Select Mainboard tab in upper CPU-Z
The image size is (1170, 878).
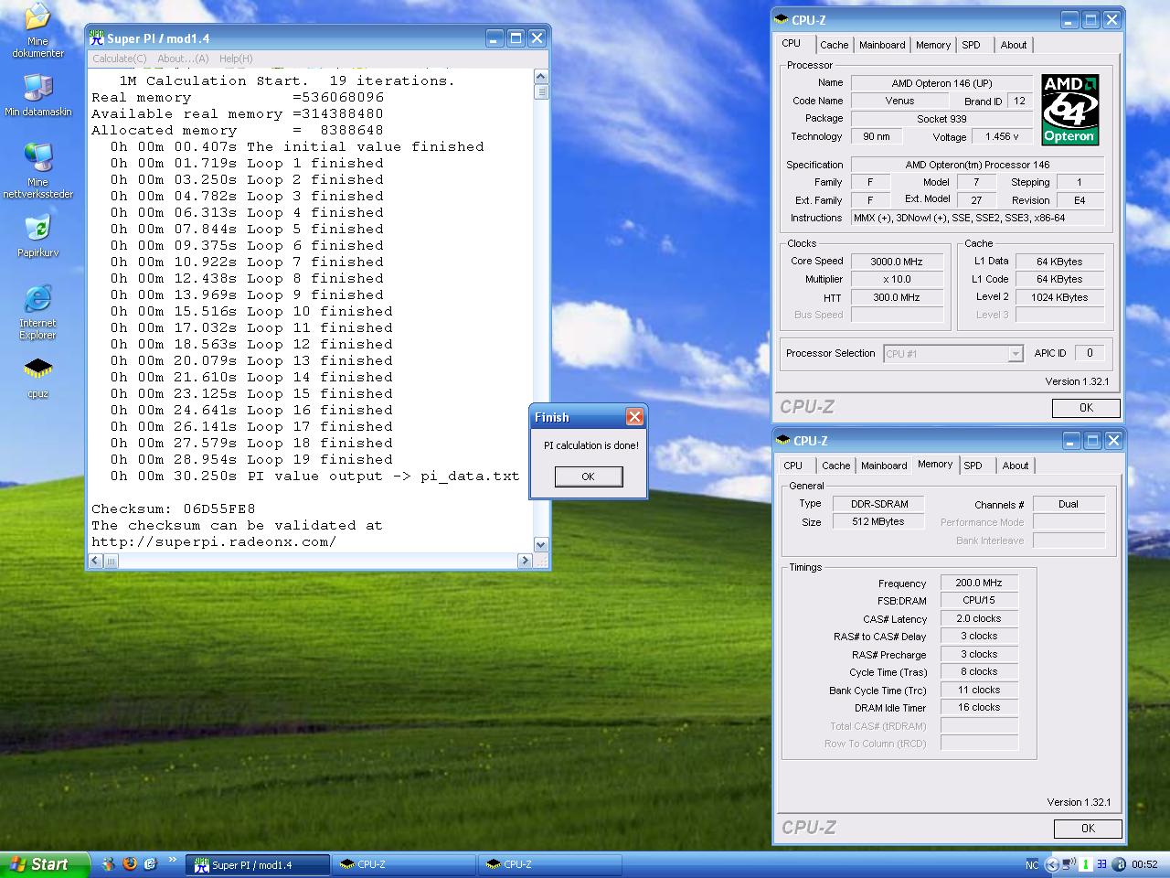pyautogui.click(x=882, y=45)
